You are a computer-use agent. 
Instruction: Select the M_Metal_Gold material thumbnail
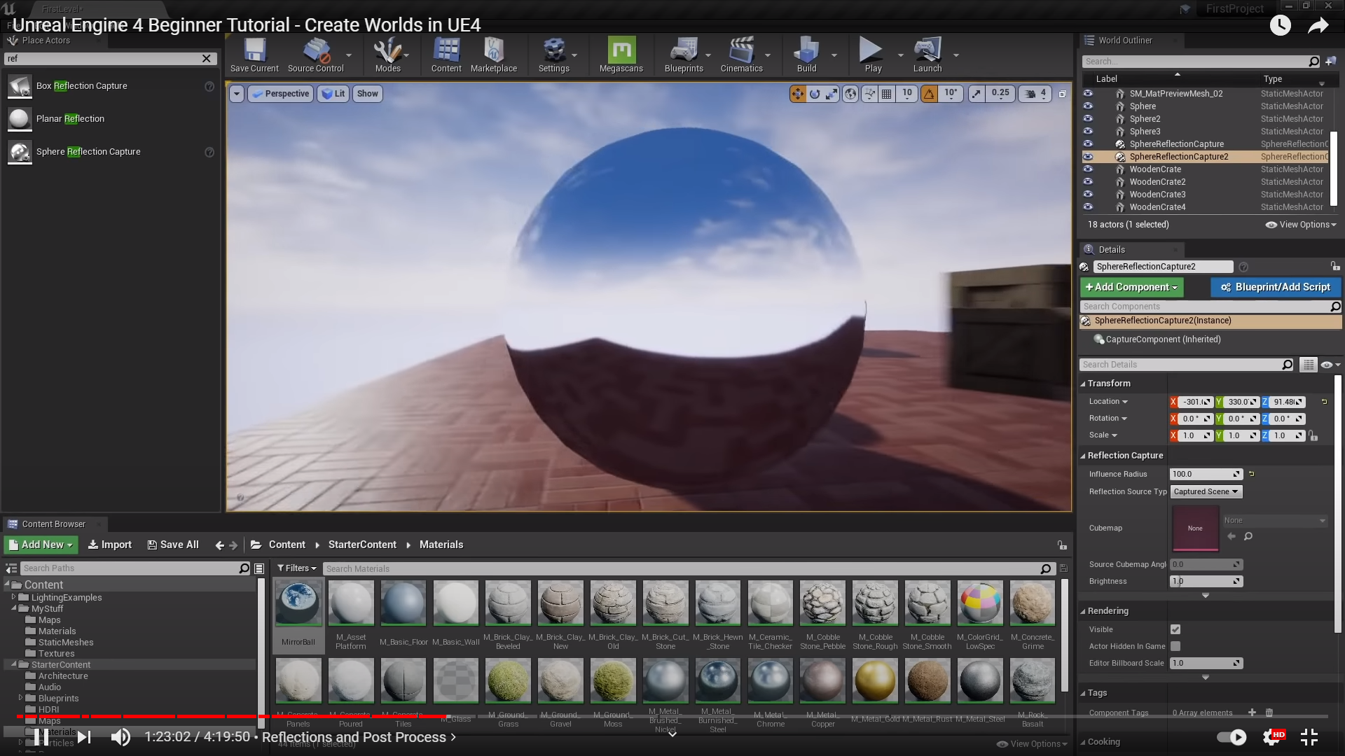[x=875, y=680]
